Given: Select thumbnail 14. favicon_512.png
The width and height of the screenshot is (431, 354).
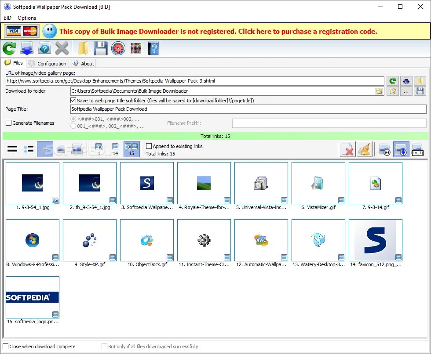Looking at the screenshot, I should (x=376, y=240).
